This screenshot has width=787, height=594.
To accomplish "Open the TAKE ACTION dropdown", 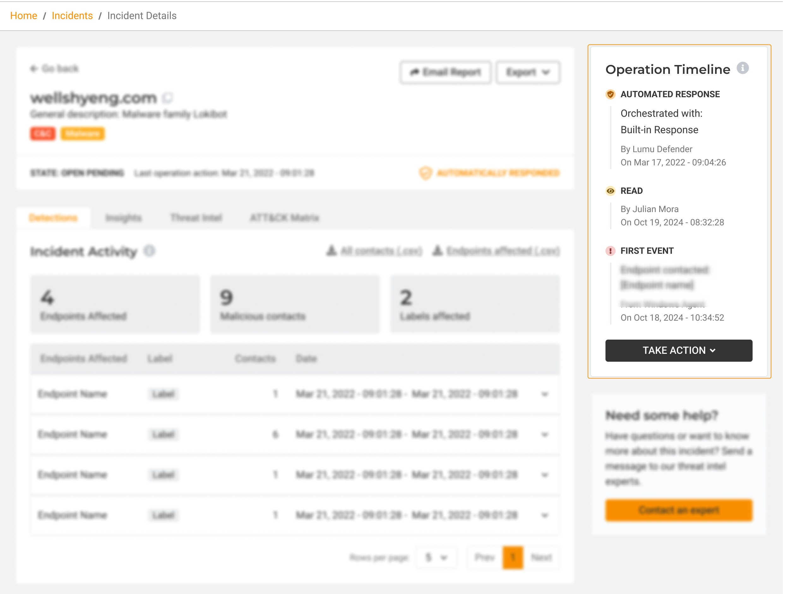I will pos(678,350).
